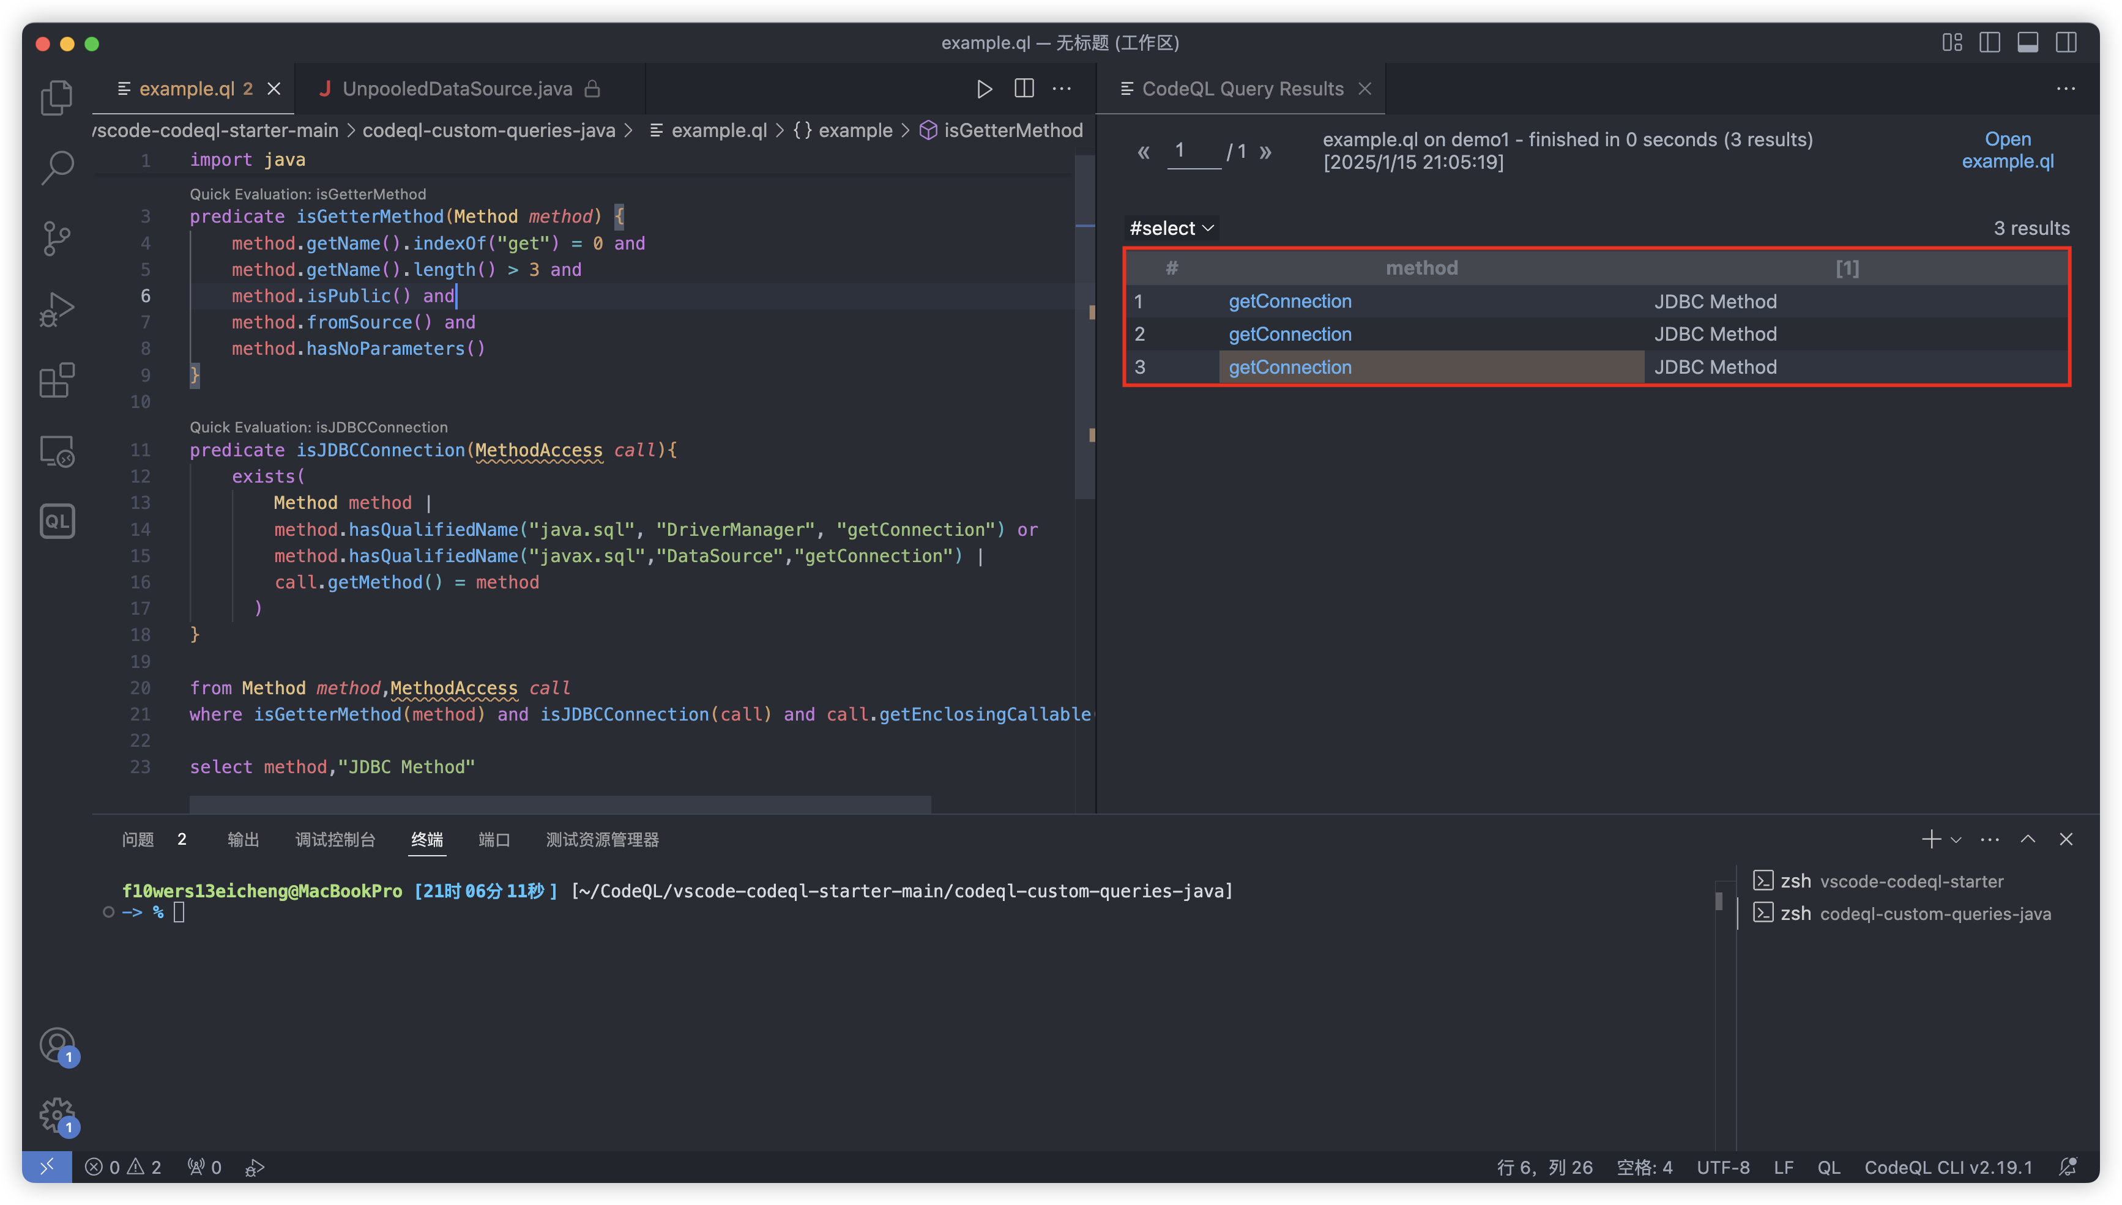
Task: Click the debug launch status bar icon
Action: tap(255, 1167)
